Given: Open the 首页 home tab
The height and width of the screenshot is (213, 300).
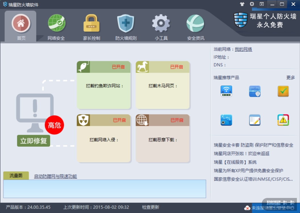Looking at the screenshot, I should 21,26.
